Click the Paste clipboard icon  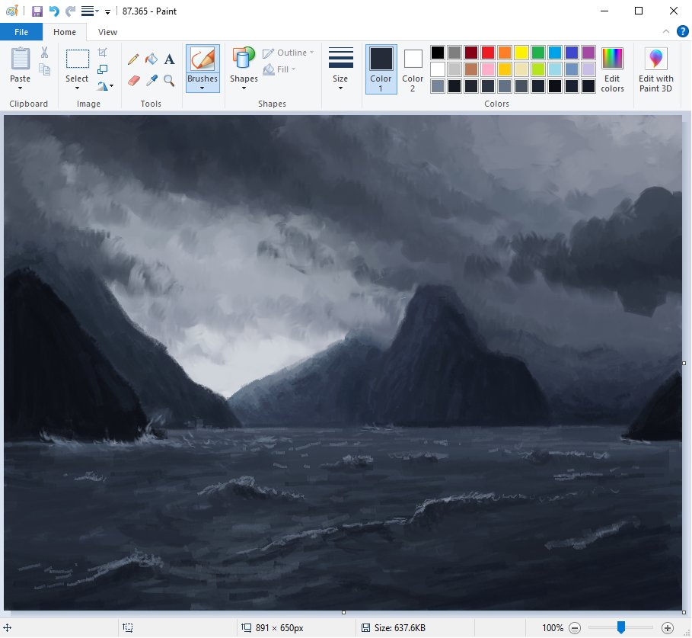coord(21,59)
